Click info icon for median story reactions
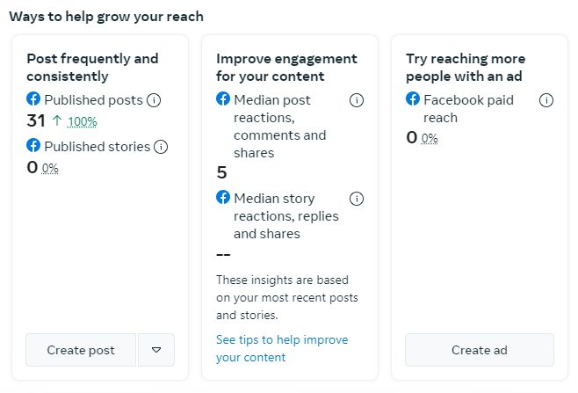 pyautogui.click(x=357, y=199)
